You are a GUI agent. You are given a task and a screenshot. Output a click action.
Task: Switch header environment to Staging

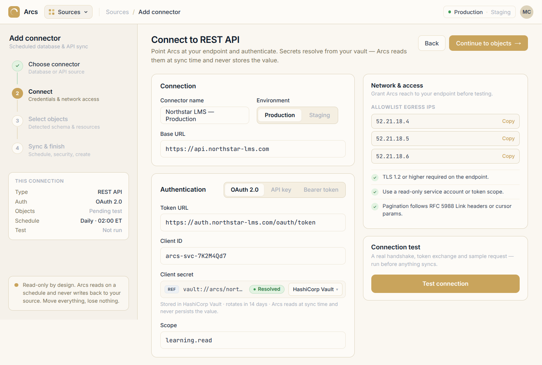[501, 12]
